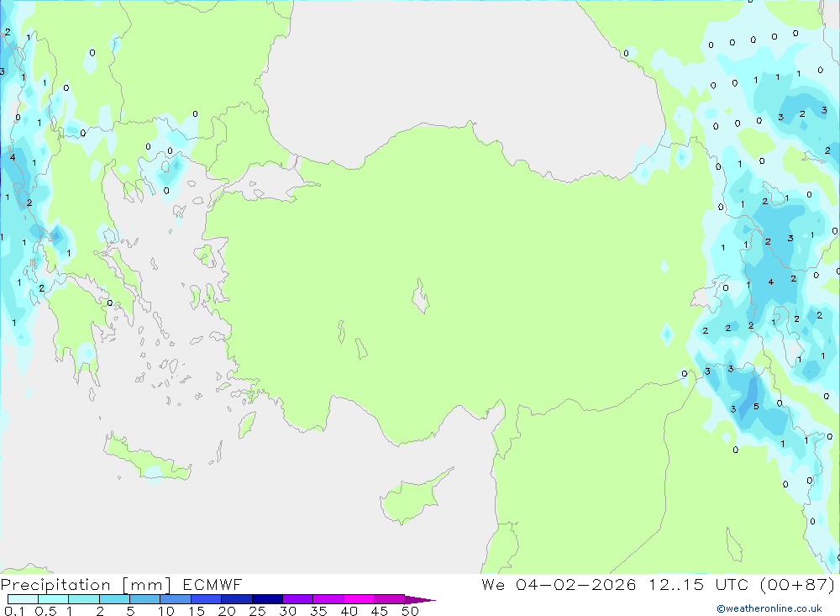This screenshot has width=840, height=616.
Task: Click the 0.1–0.5 mm legend color swatch
Action: click(23, 599)
